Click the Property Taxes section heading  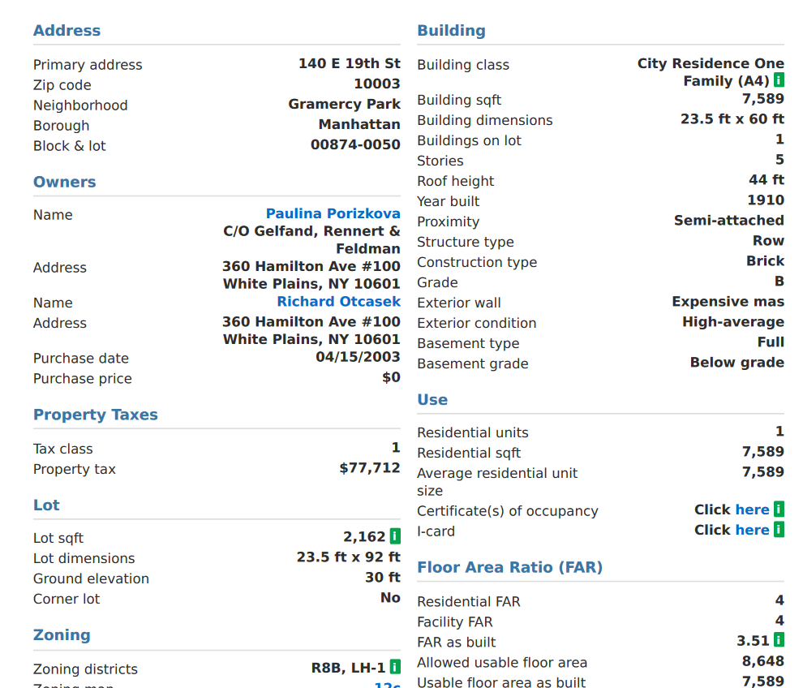[95, 415]
